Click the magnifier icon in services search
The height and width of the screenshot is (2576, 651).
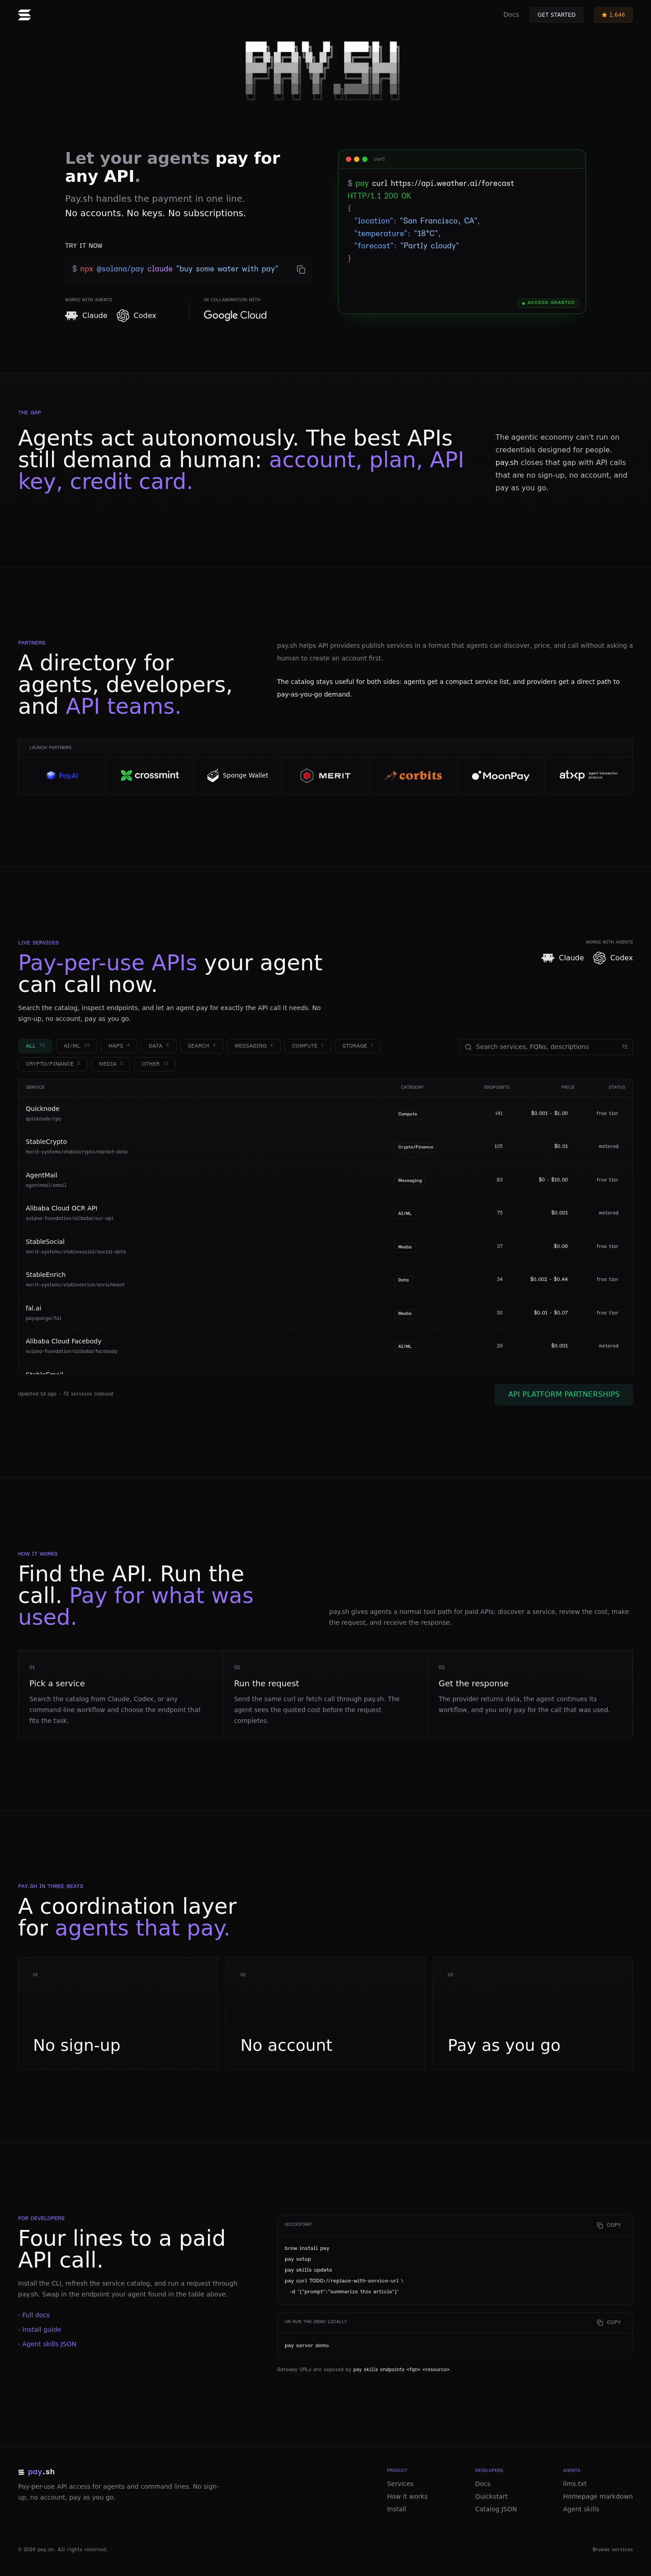coord(468,1047)
